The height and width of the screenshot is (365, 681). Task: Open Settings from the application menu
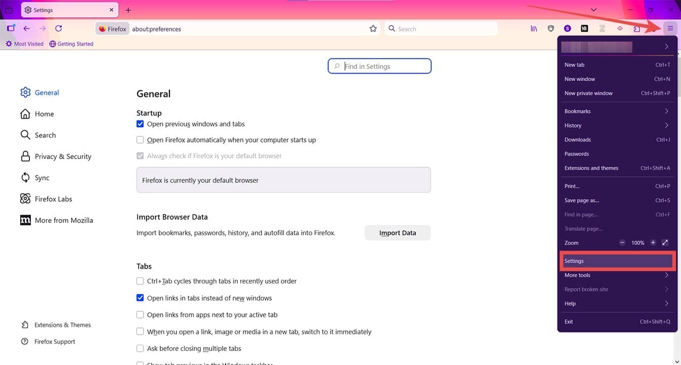pyautogui.click(x=617, y=261)
